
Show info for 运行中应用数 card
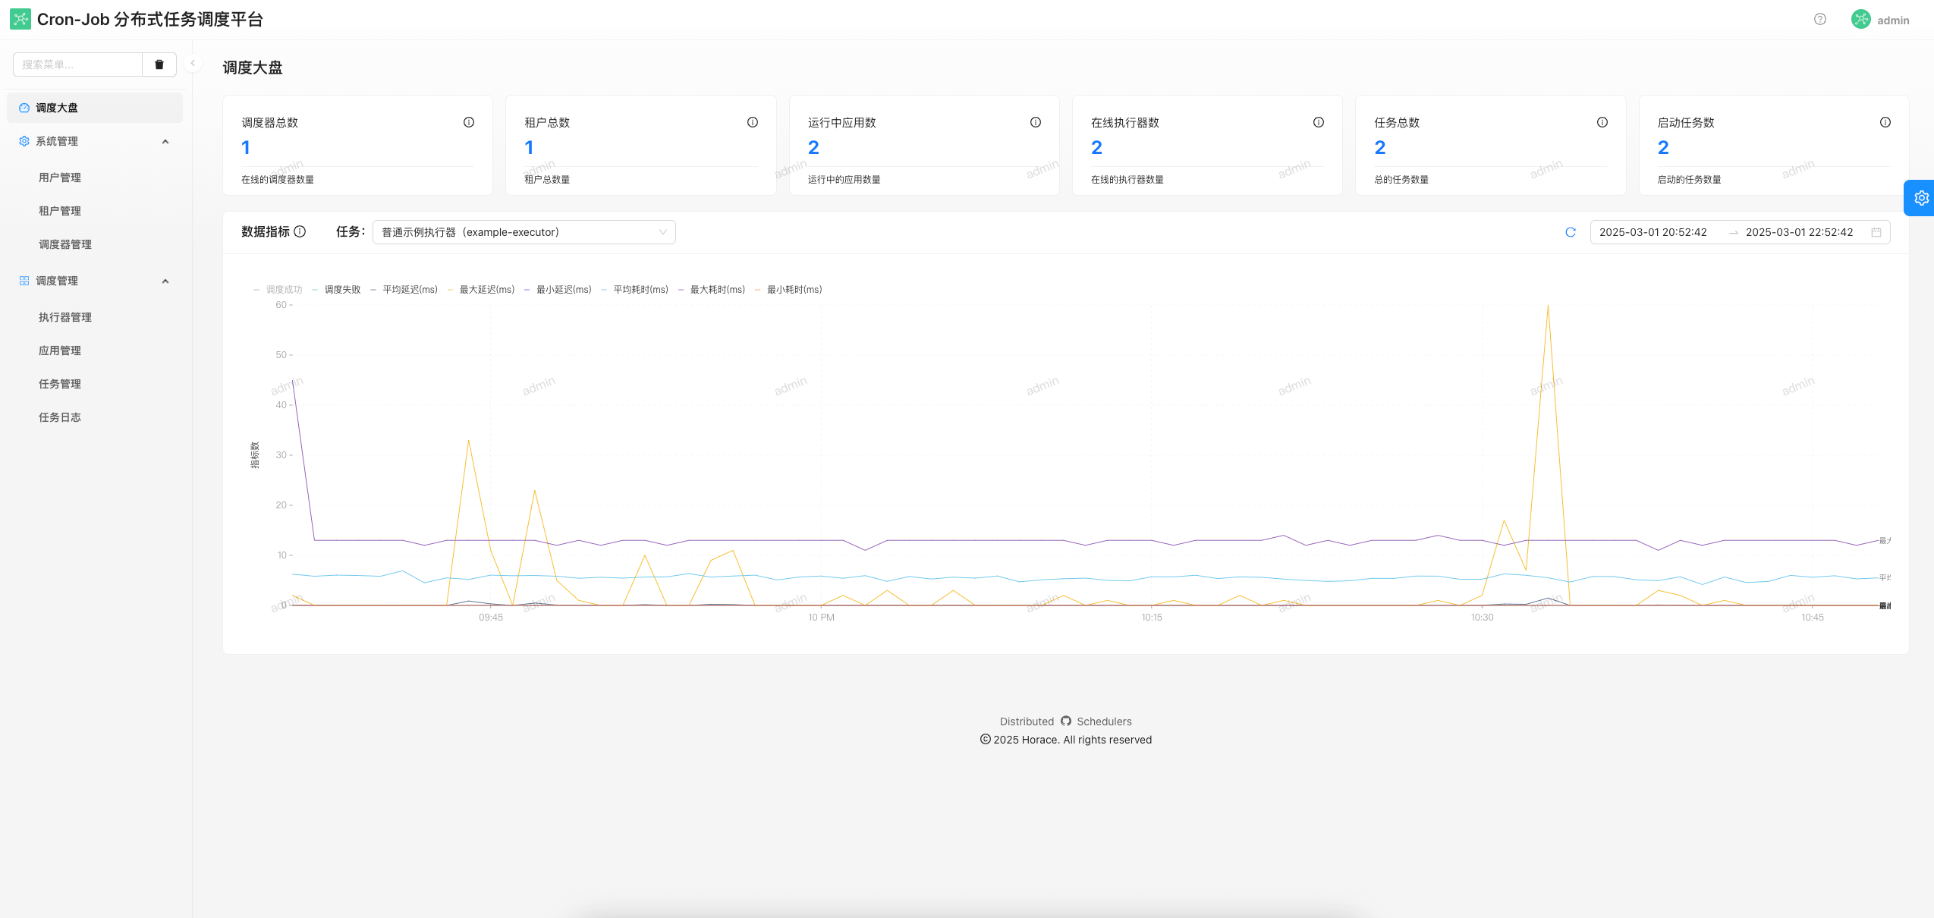(1036, 122)
